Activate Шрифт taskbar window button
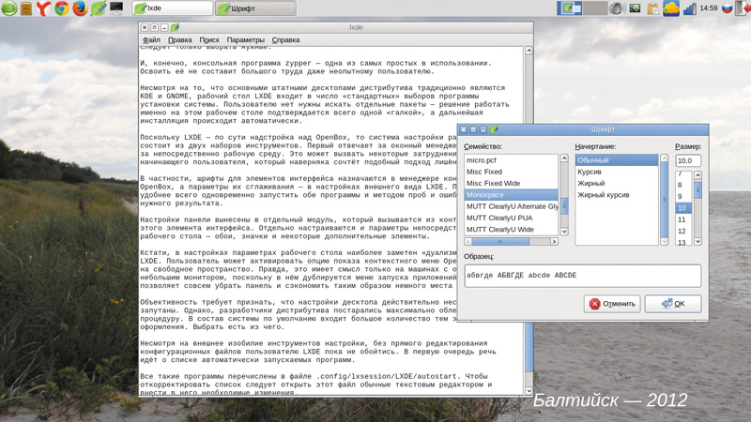 pos(255,8)
